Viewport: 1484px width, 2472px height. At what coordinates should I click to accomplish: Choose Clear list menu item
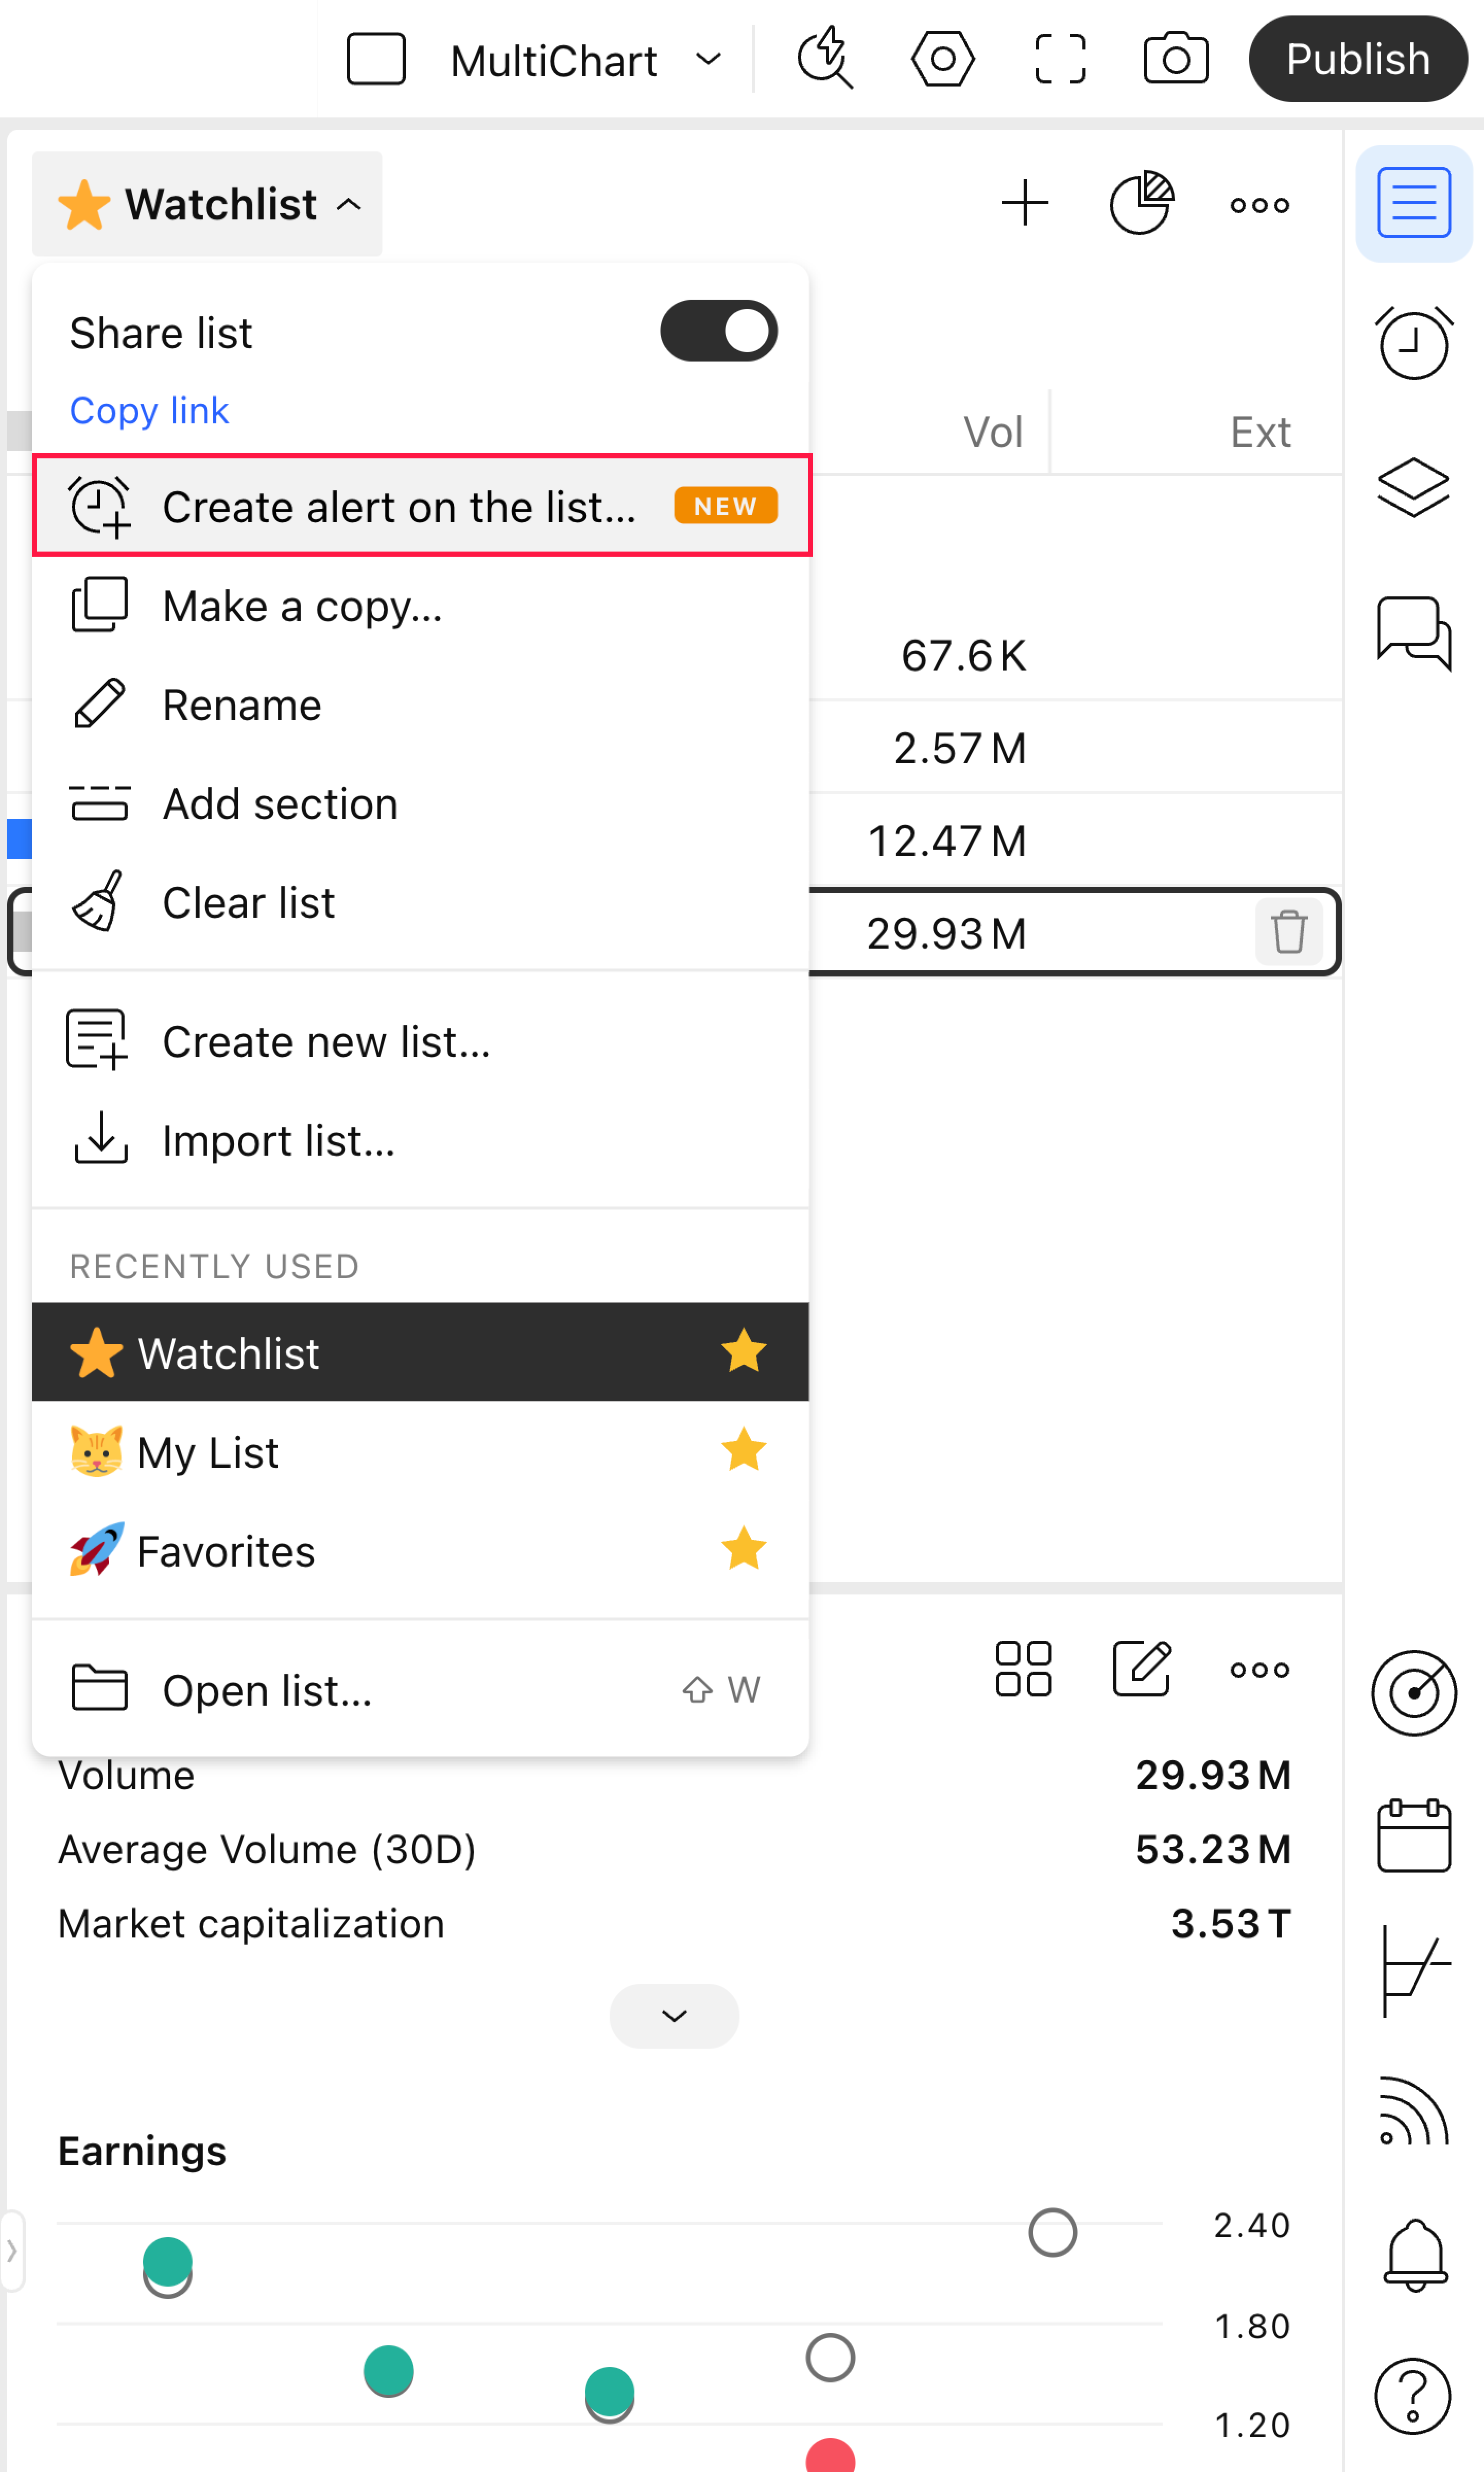tap(248, 902)
